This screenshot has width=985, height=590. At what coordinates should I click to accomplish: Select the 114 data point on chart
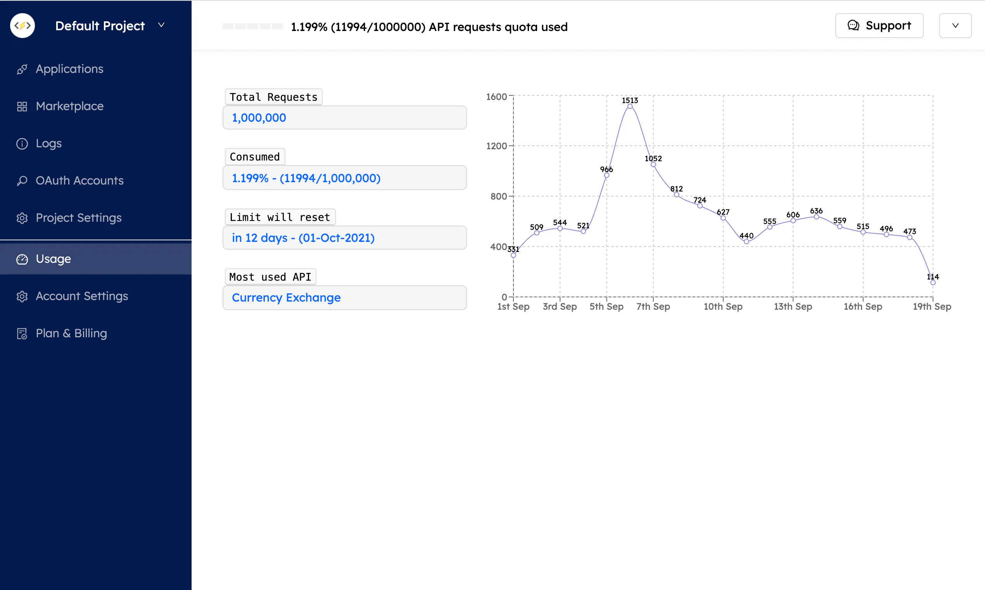(x=933, y=283)
